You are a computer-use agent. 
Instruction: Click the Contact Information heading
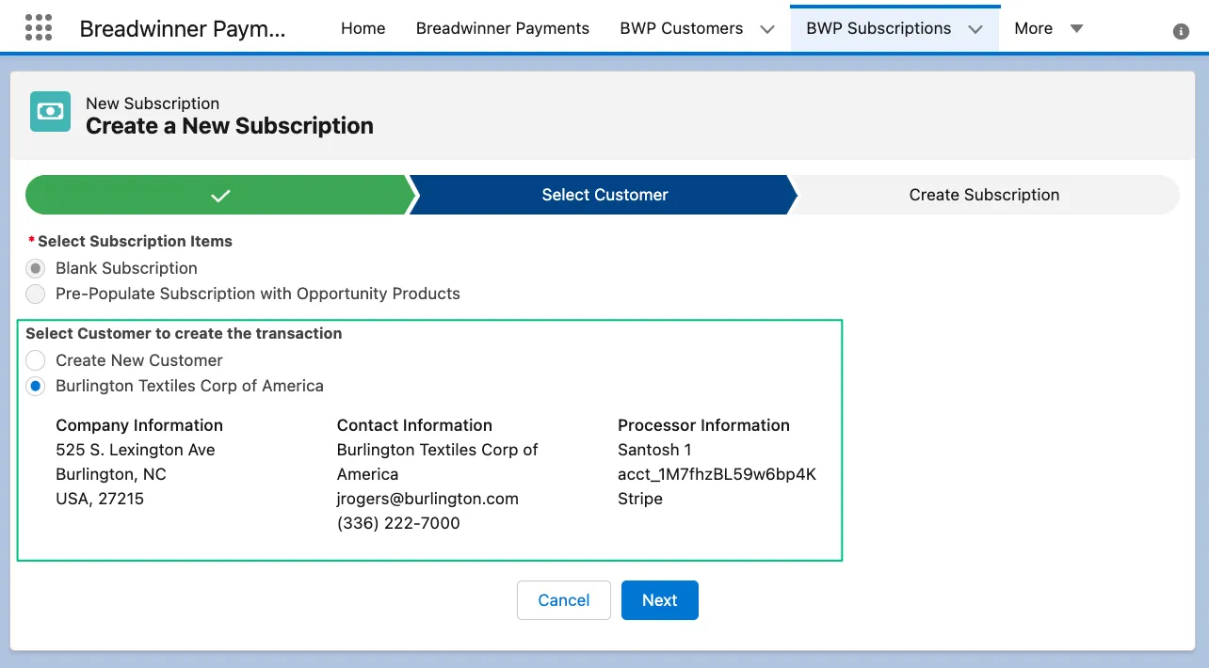[414, 425]
